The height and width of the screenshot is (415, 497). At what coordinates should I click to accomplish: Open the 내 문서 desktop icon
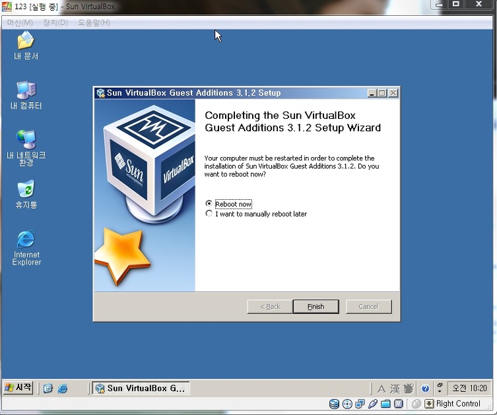(26, 46)
